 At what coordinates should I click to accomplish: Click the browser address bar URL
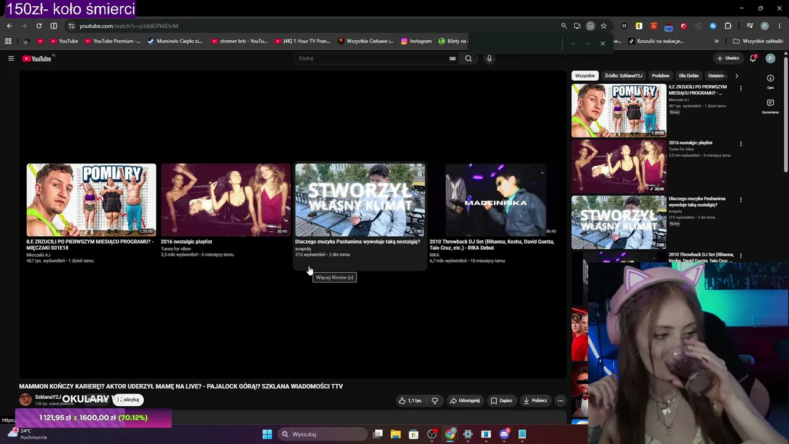click(129, 26)
